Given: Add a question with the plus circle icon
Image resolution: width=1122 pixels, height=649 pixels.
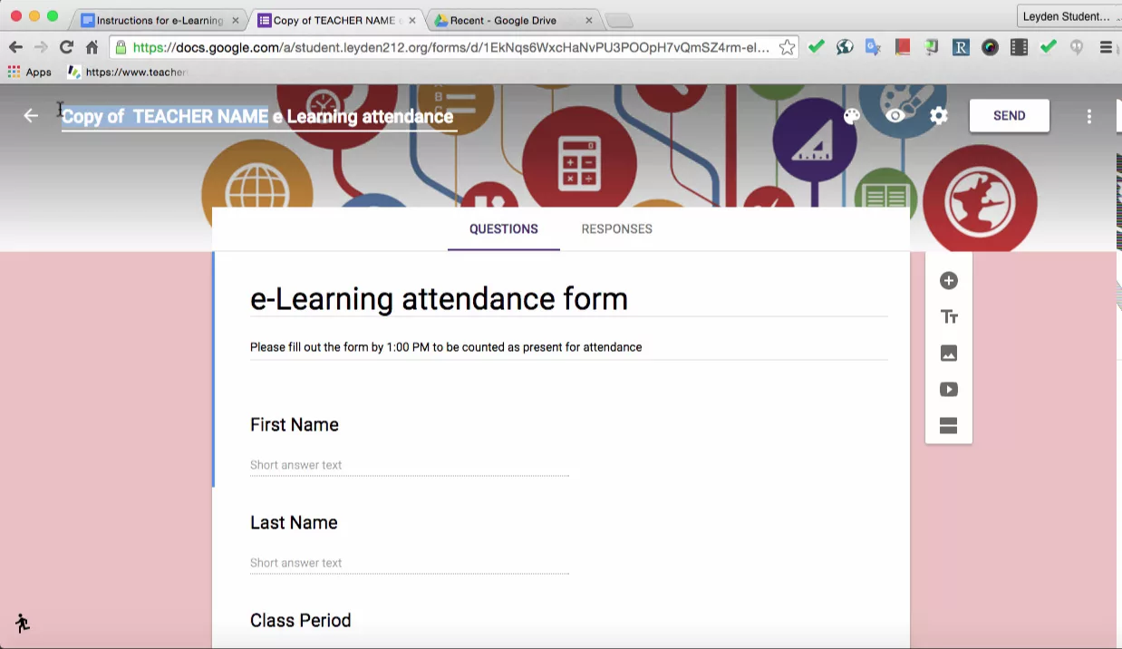Looking at the screenshot, I should coord(949,281).
